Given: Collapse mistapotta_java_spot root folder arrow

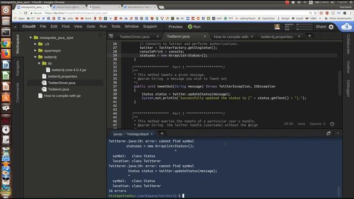Looking at the screenshot, I should [30, 38].
